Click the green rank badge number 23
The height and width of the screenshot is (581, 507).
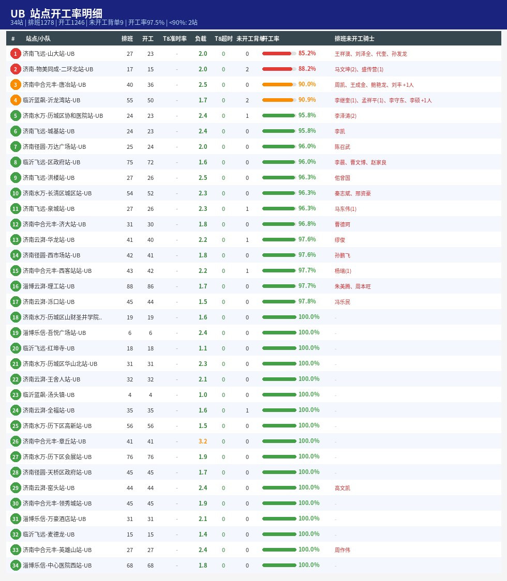[15, 395]
